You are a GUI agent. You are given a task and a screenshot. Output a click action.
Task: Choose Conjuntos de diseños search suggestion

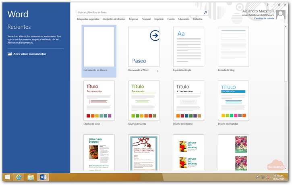114,19
